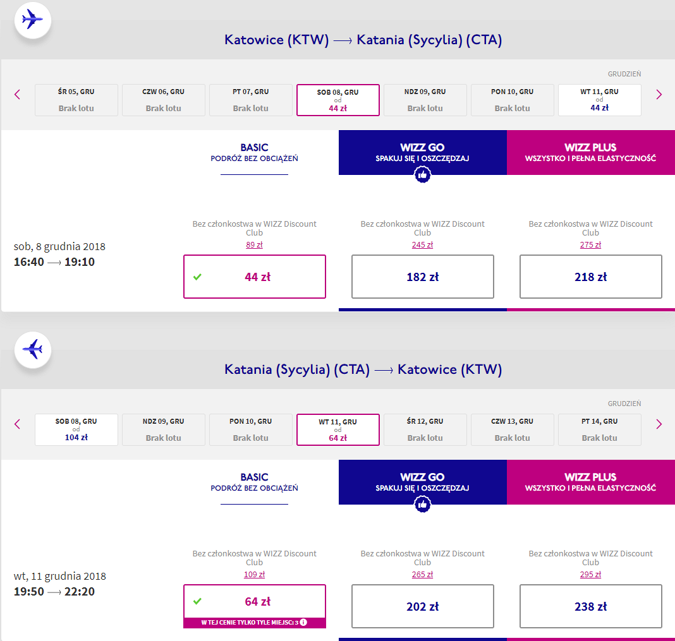Click the limited seats banner text
The width and height of the screenshot is (675, 641).
(x=250, y=623)
